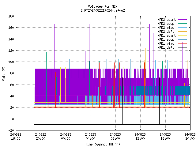196x147 pixels.
Task: Click the NPD1 bias red legend line
Action: point(182,43)
